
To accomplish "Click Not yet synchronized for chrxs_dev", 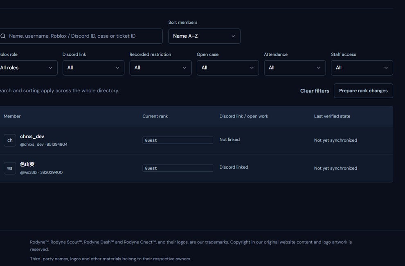I will 335,140.
